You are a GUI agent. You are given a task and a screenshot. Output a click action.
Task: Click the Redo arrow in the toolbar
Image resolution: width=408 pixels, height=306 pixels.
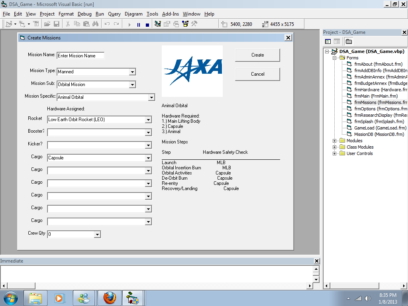(116, 24)
